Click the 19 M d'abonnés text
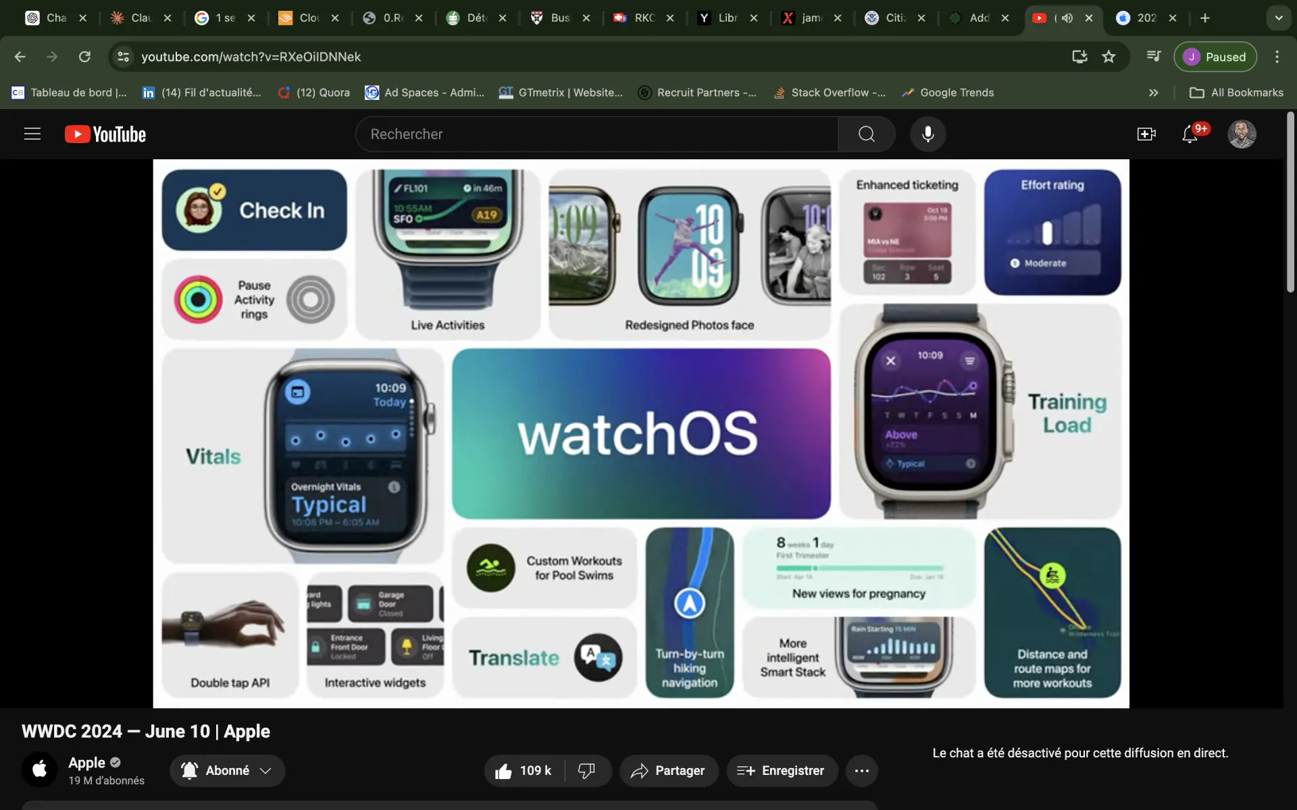 coord(106,780)
